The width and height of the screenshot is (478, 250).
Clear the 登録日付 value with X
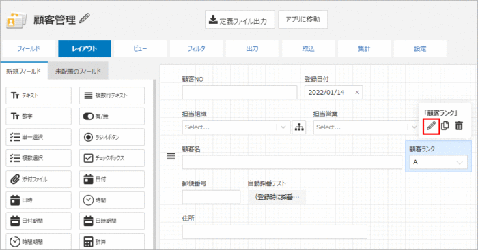(357, 93)
